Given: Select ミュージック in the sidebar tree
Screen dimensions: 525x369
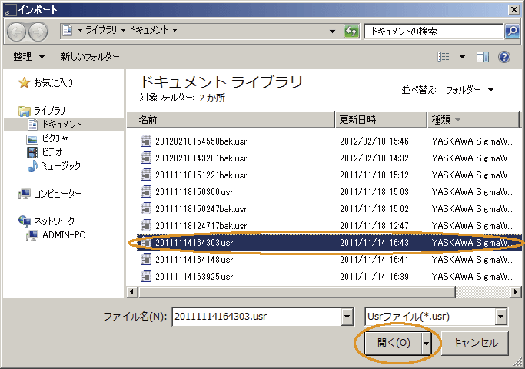Looking at the screenshot, I should (61, 166).
